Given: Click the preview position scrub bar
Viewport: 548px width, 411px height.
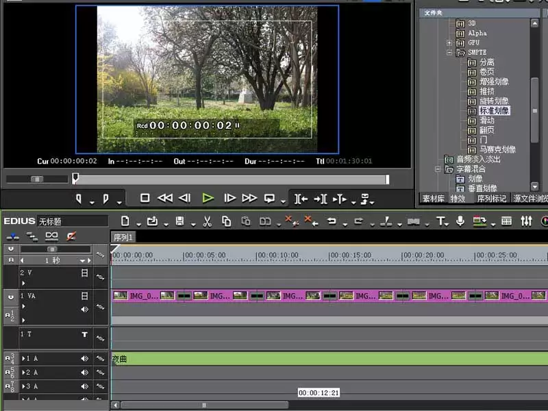Looking at the screenshot, I should 231,179.
